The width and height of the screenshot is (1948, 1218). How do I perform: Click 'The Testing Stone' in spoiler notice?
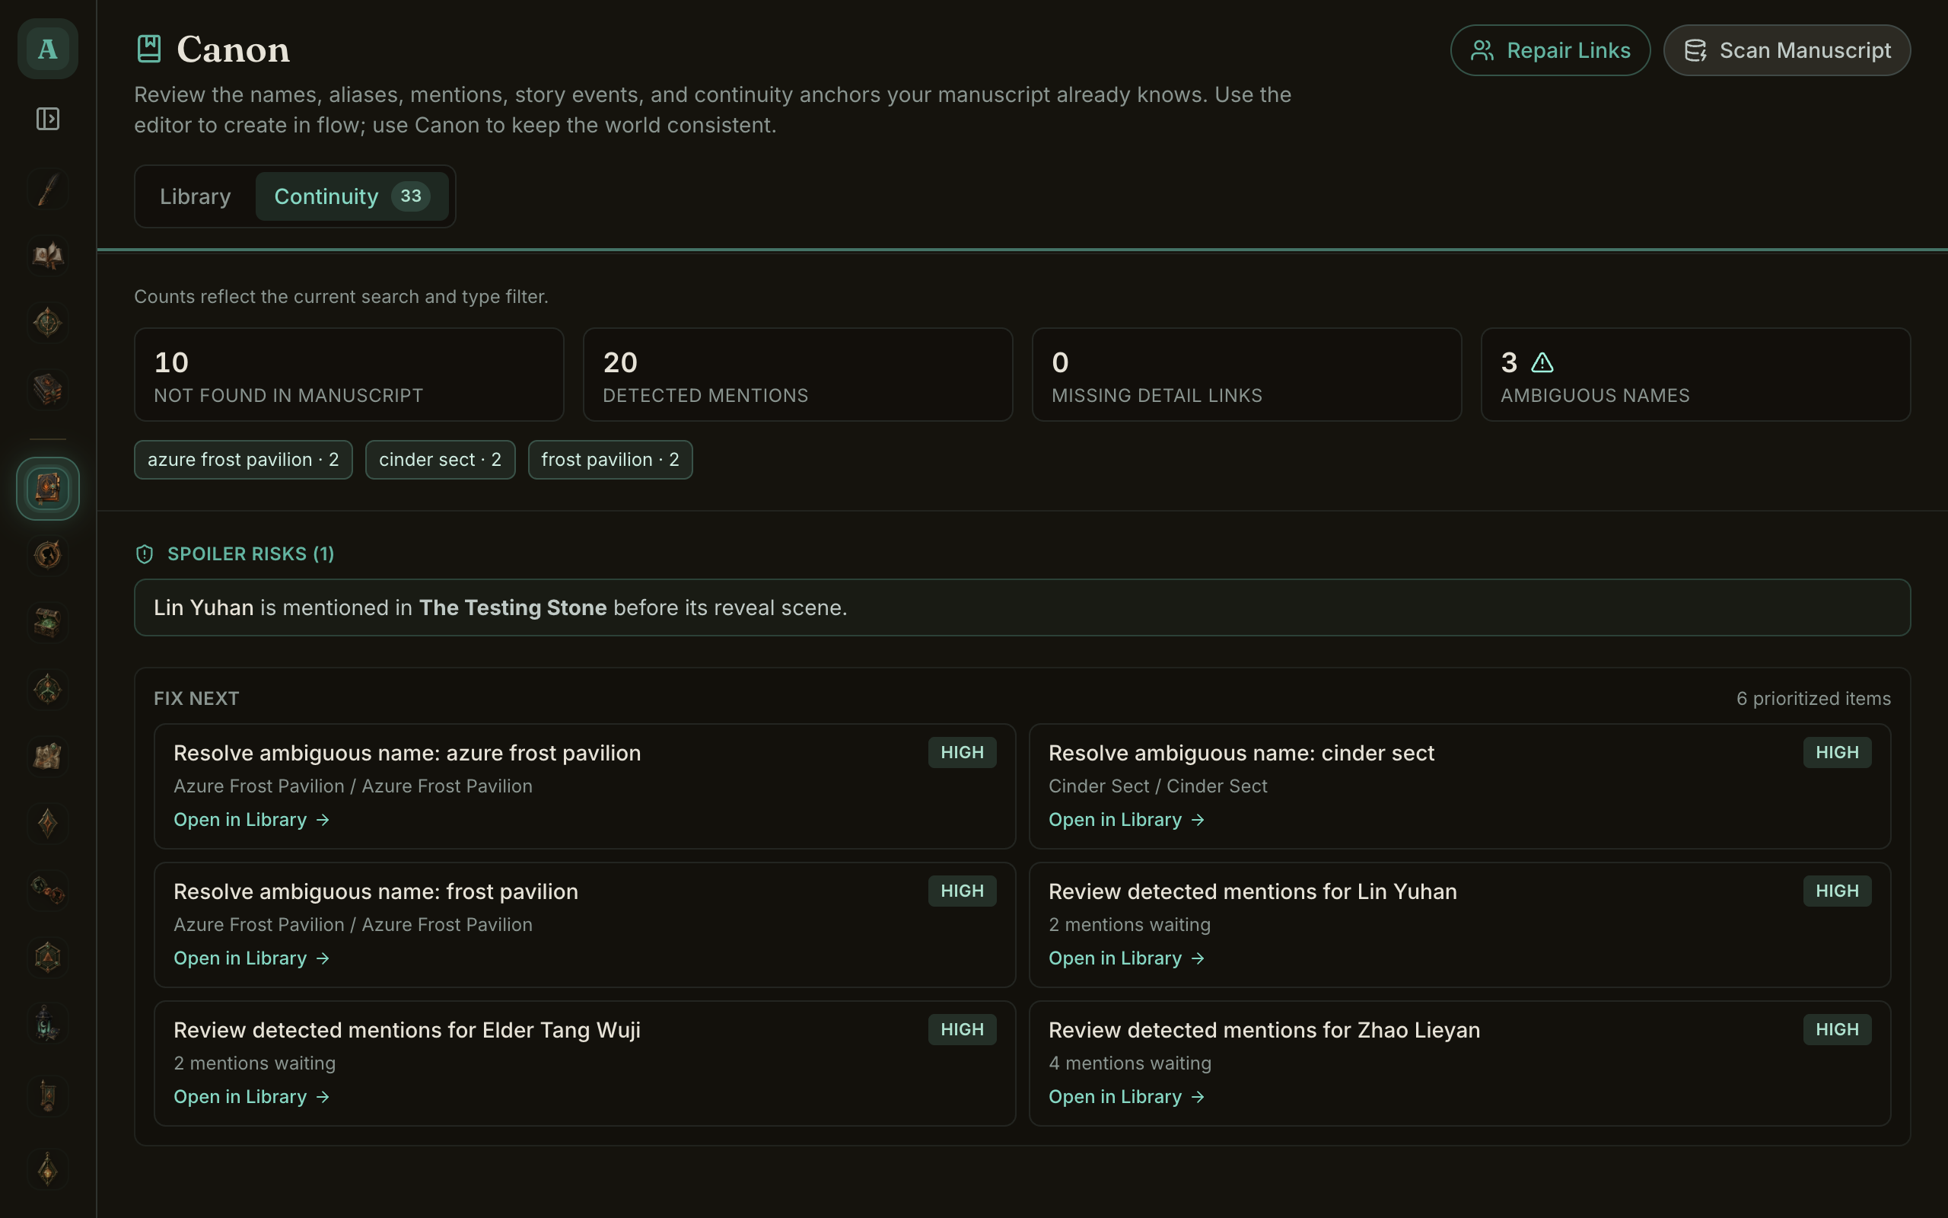513,607
